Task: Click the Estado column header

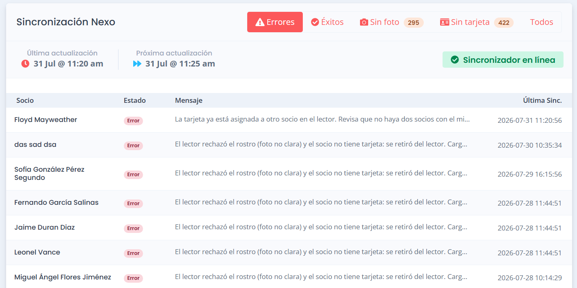Action: pos(135,100)
